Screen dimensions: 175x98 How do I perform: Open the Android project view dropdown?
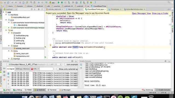coord(10,9)
